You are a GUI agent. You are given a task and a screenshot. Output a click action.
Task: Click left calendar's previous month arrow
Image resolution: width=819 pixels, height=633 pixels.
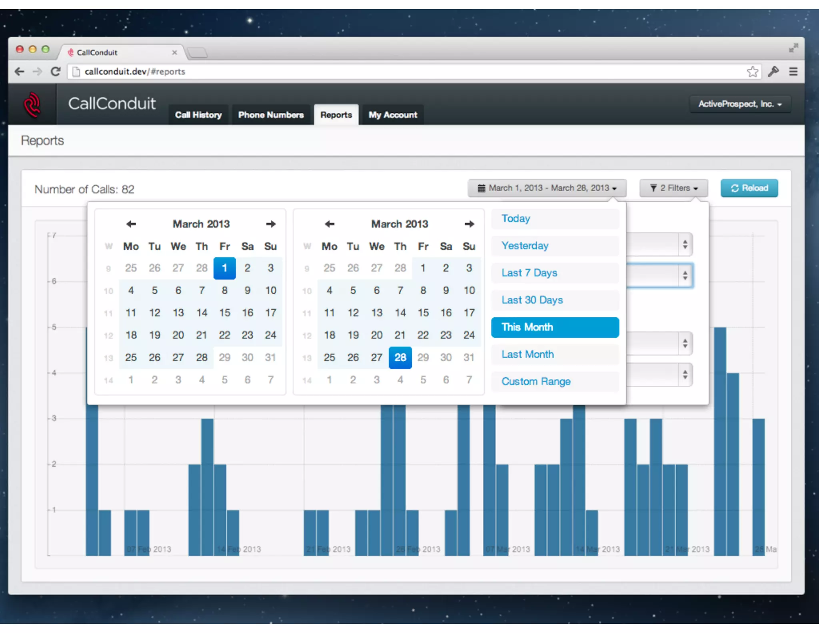tap(131, 224)
